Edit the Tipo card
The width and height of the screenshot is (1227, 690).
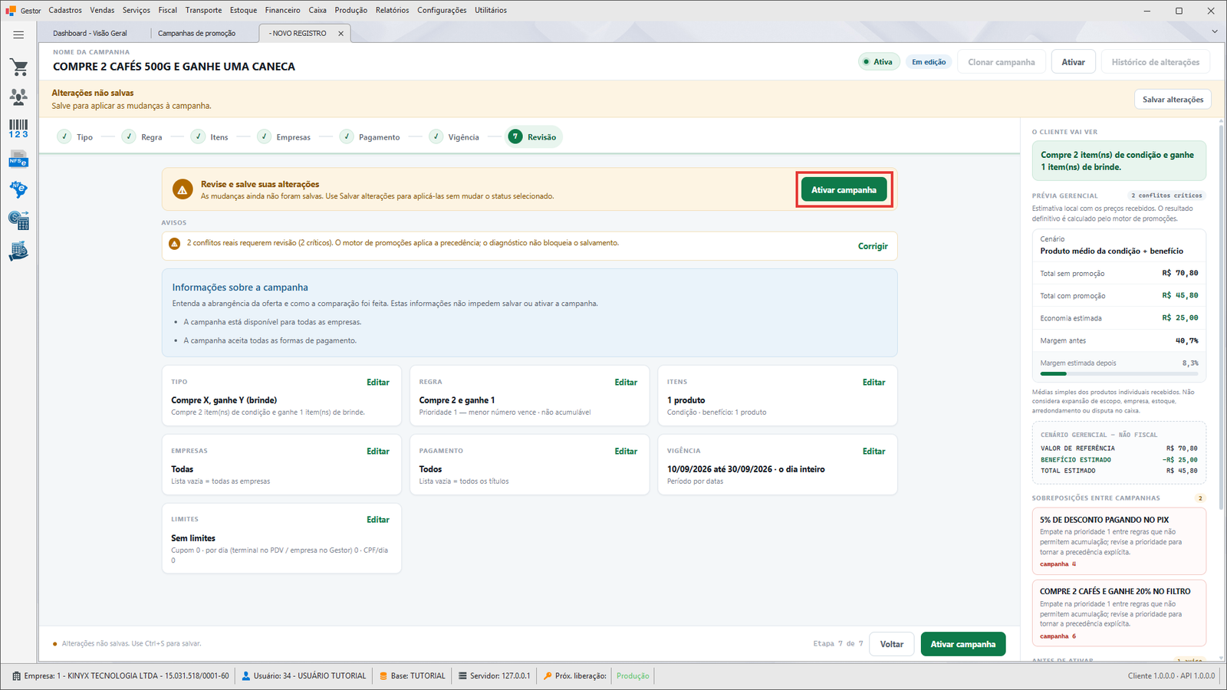(x=378, y=382)
